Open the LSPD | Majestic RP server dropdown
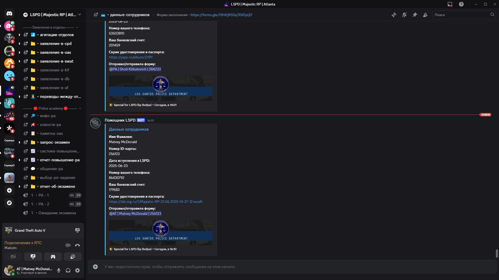This screenshot has width=499, height=280. 52,15
